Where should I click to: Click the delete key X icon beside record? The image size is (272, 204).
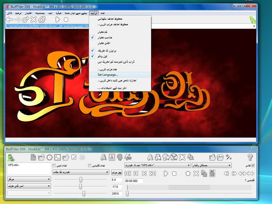tap(196, 173)
